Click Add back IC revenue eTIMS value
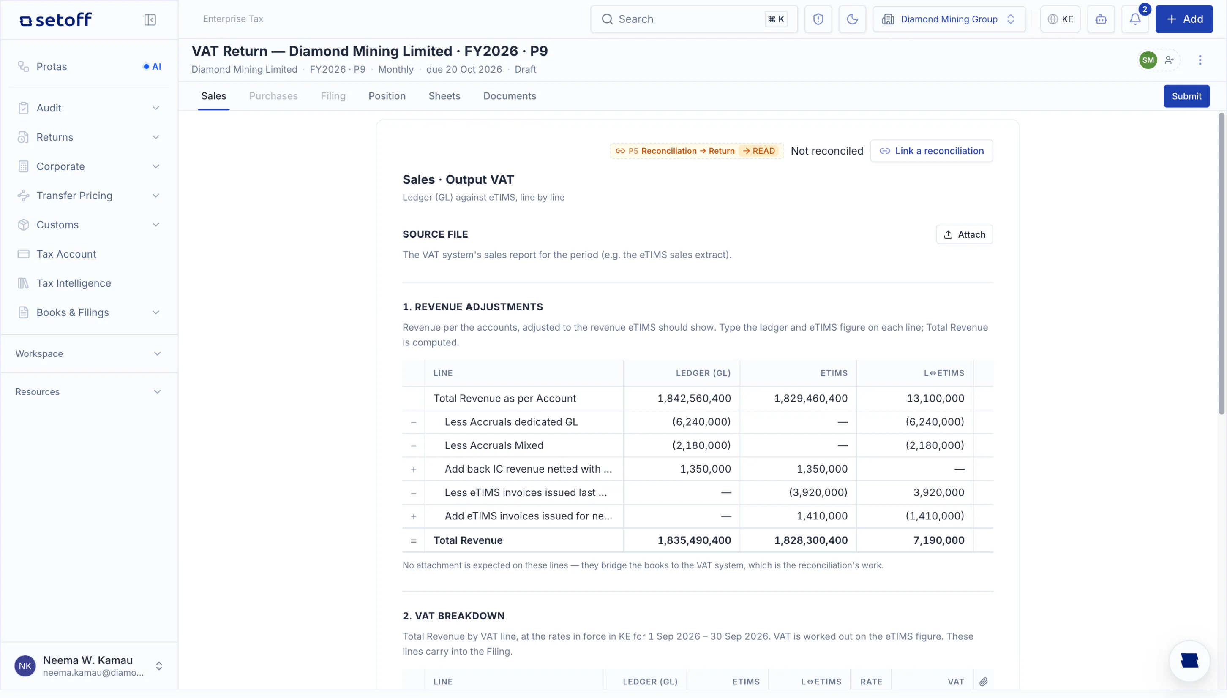The height and width of the screenshot is (698, 1227). [x=822, y=469]
